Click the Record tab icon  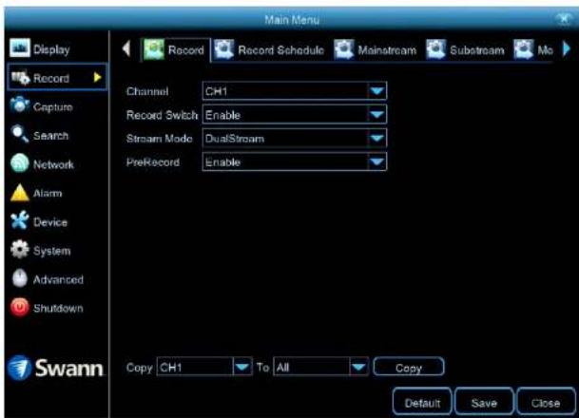[154, 49]
